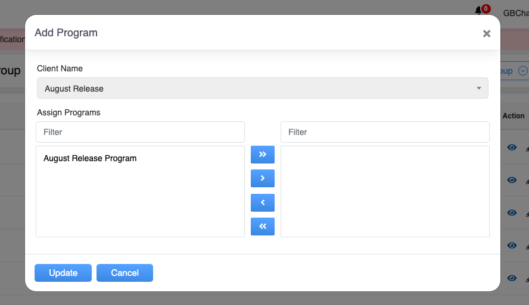The width and height of the screenshot is (529, 305).
Task: Click the eye icon in the third table row
Action: click(512, 213)
